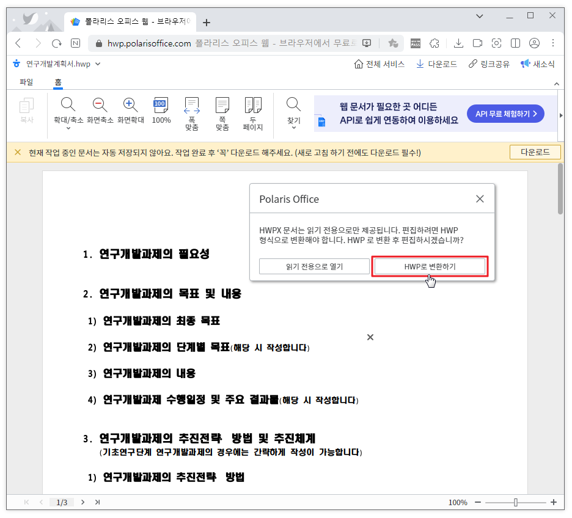Expand 연구개발계획서.hwp file name dropdown

point(98,64)
